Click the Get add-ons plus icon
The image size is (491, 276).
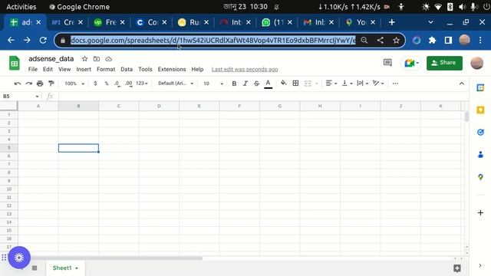[x=480, y=213]
